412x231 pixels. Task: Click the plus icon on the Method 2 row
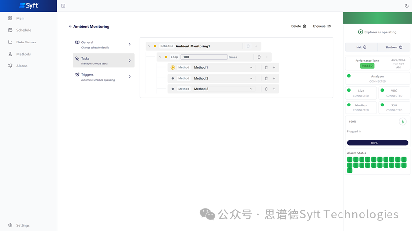click(274, 78)
